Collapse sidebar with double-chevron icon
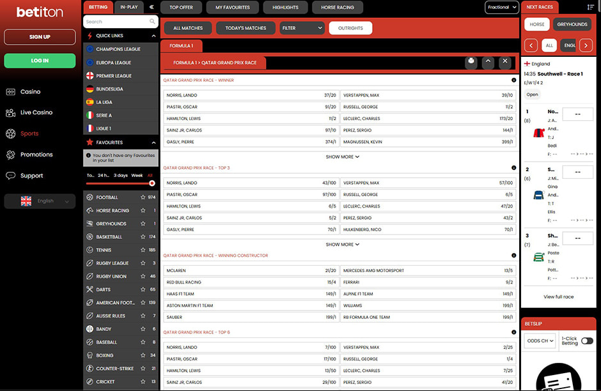The image size is (601, 391). 152,7
